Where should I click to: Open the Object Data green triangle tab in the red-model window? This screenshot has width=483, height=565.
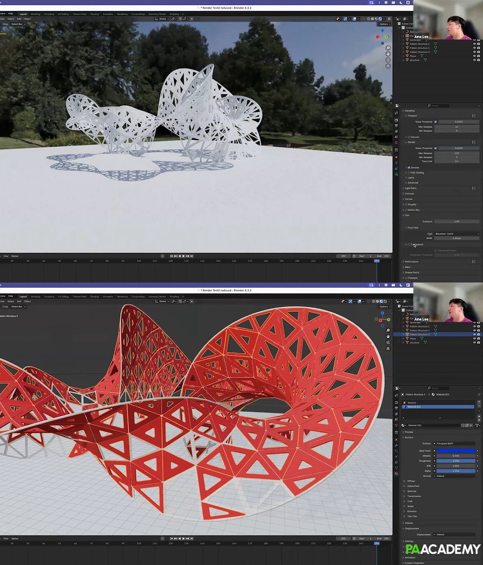tap(396, 468)
